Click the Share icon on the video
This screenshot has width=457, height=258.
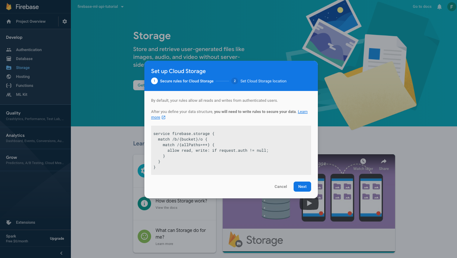tap(384, 161)
